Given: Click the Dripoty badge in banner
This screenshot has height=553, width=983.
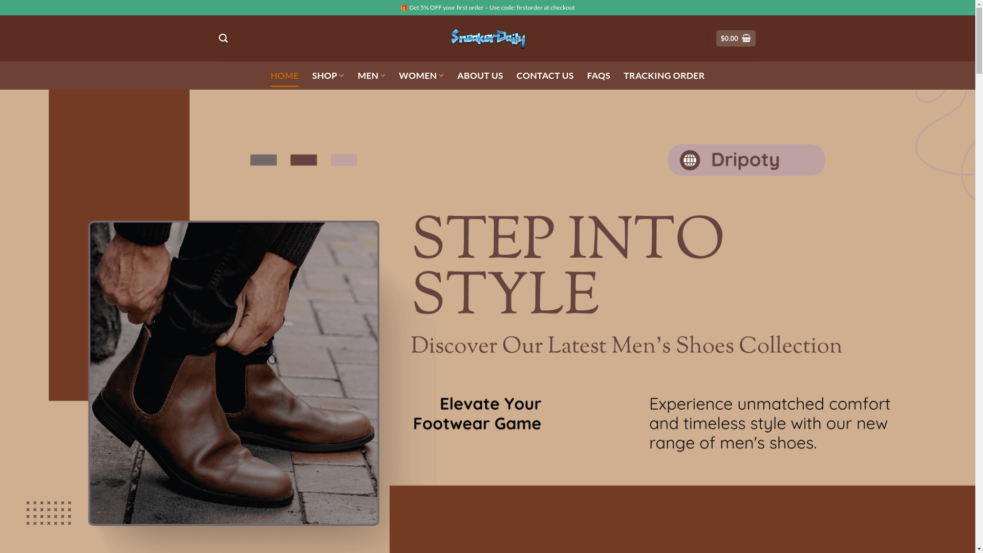Looking at the screenshot, I should (x=746, y=160).
